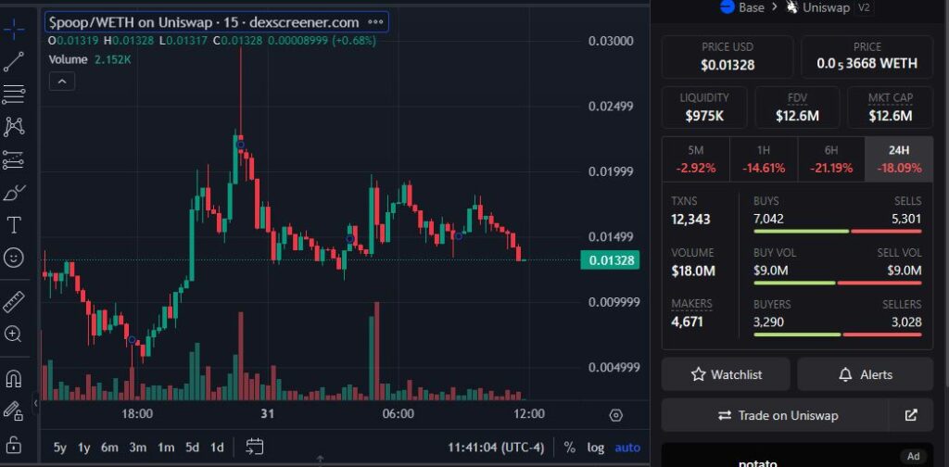The image size is (949, 467).
Task: Open the Alerts button
Action: click(866, 374)
